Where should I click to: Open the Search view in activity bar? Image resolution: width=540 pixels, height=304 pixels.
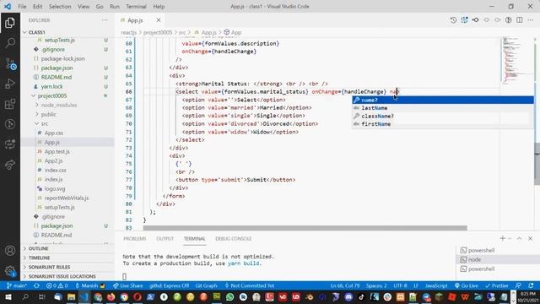(10, 43)
